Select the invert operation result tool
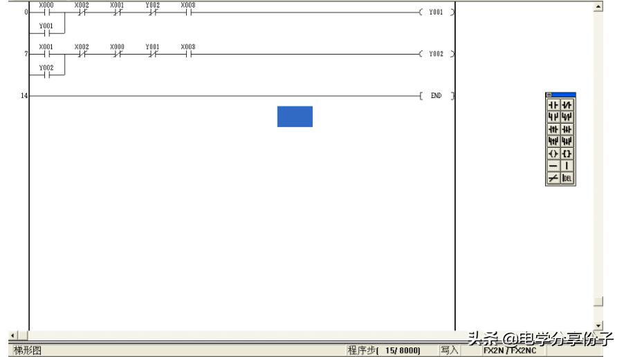This screenshot has width=624, height=357. coord(553,178)
